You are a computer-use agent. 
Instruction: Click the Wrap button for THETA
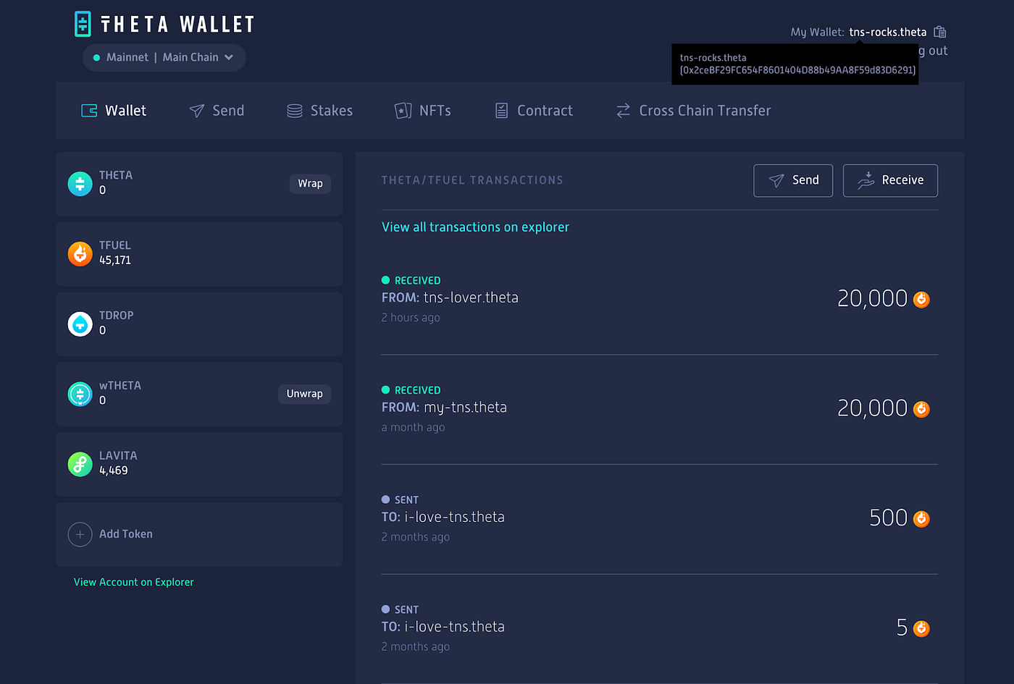(x=310, y=184)
